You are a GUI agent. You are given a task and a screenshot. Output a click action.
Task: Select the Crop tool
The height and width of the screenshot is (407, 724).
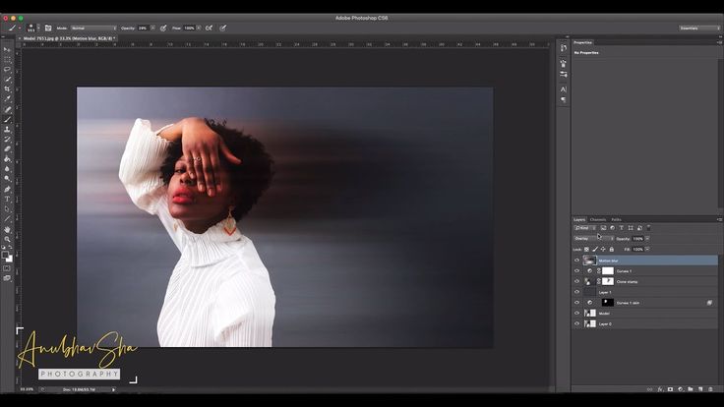coord(8,88)
